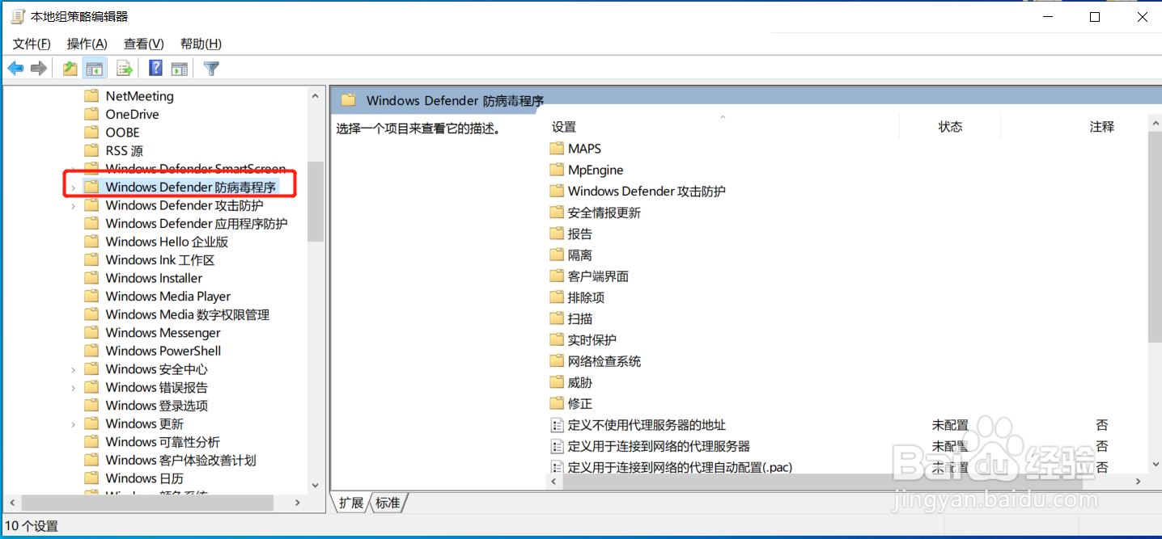
Task: Click Windows Defender 攻击防护 in right list
Action: point(647,192)
